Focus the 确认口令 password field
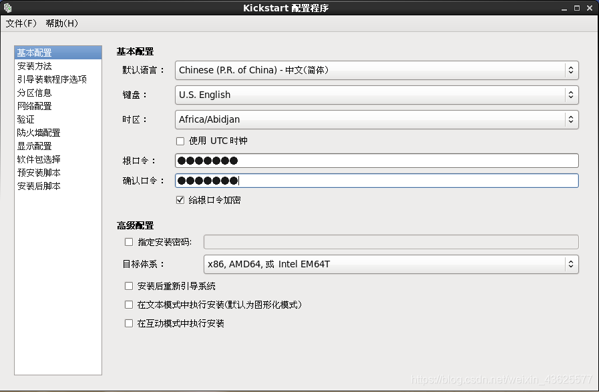 377,181
